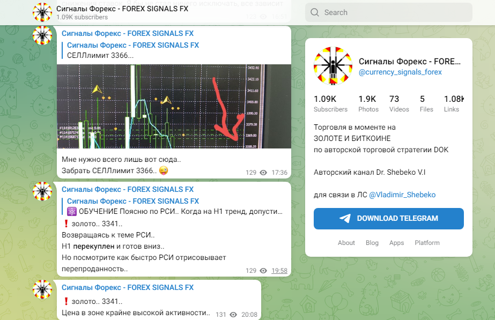Click the text 'Авторский канал Dr. Shebeko V.I'
Image resolution: width=495 pixels, height=320 pixels.
(x=370, y=172)
